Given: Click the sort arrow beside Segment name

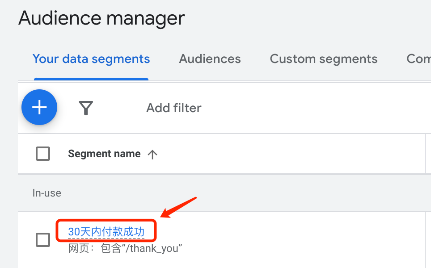Looking at the screenshot, I should (152, 155).
